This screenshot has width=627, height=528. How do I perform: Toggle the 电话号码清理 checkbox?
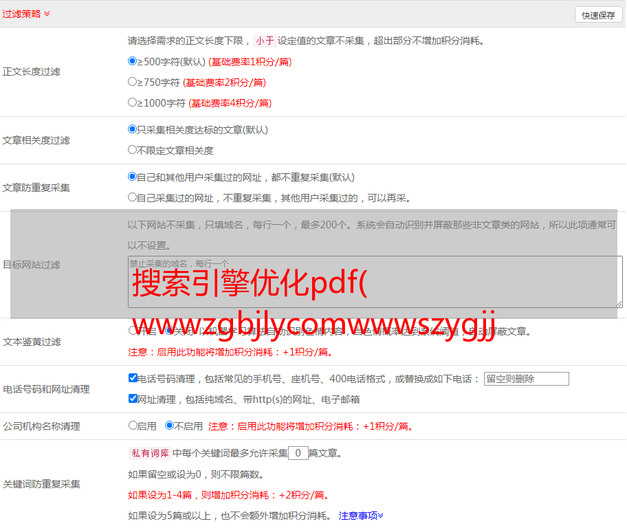133,378
